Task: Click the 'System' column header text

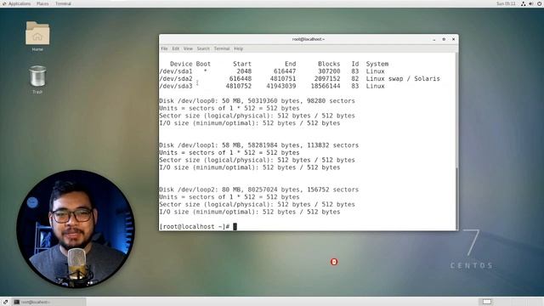Action: (x=377, y=64)
